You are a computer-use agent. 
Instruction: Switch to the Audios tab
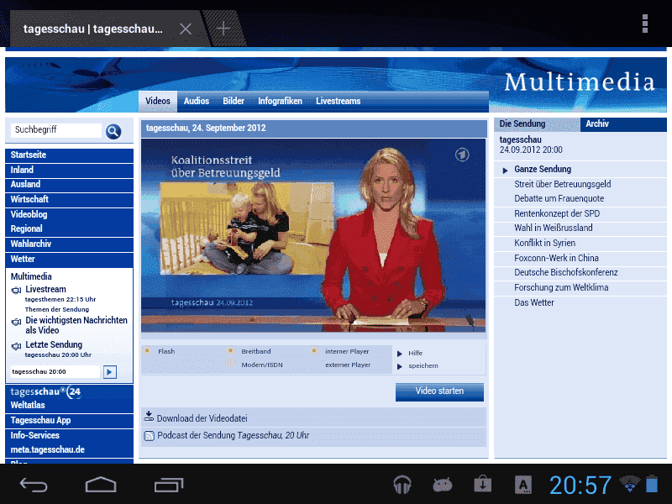(x=197, y=101)
